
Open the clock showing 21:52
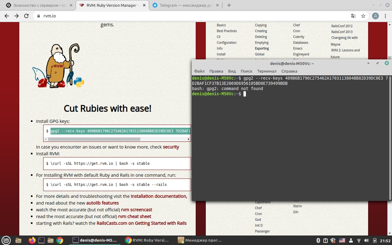[x=385, y=240]
